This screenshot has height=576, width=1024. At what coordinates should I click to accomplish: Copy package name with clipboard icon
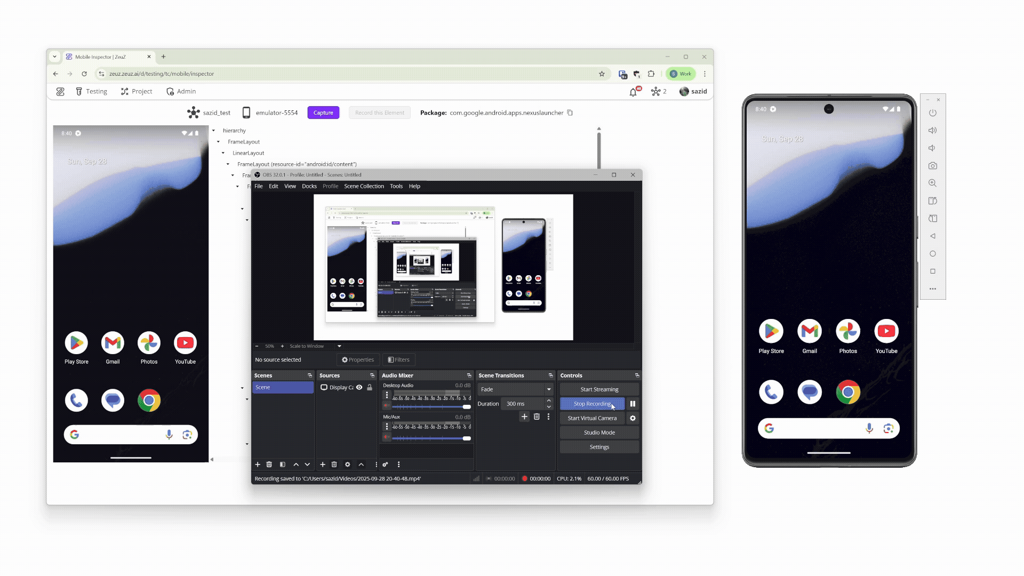(x=570, y=113)
